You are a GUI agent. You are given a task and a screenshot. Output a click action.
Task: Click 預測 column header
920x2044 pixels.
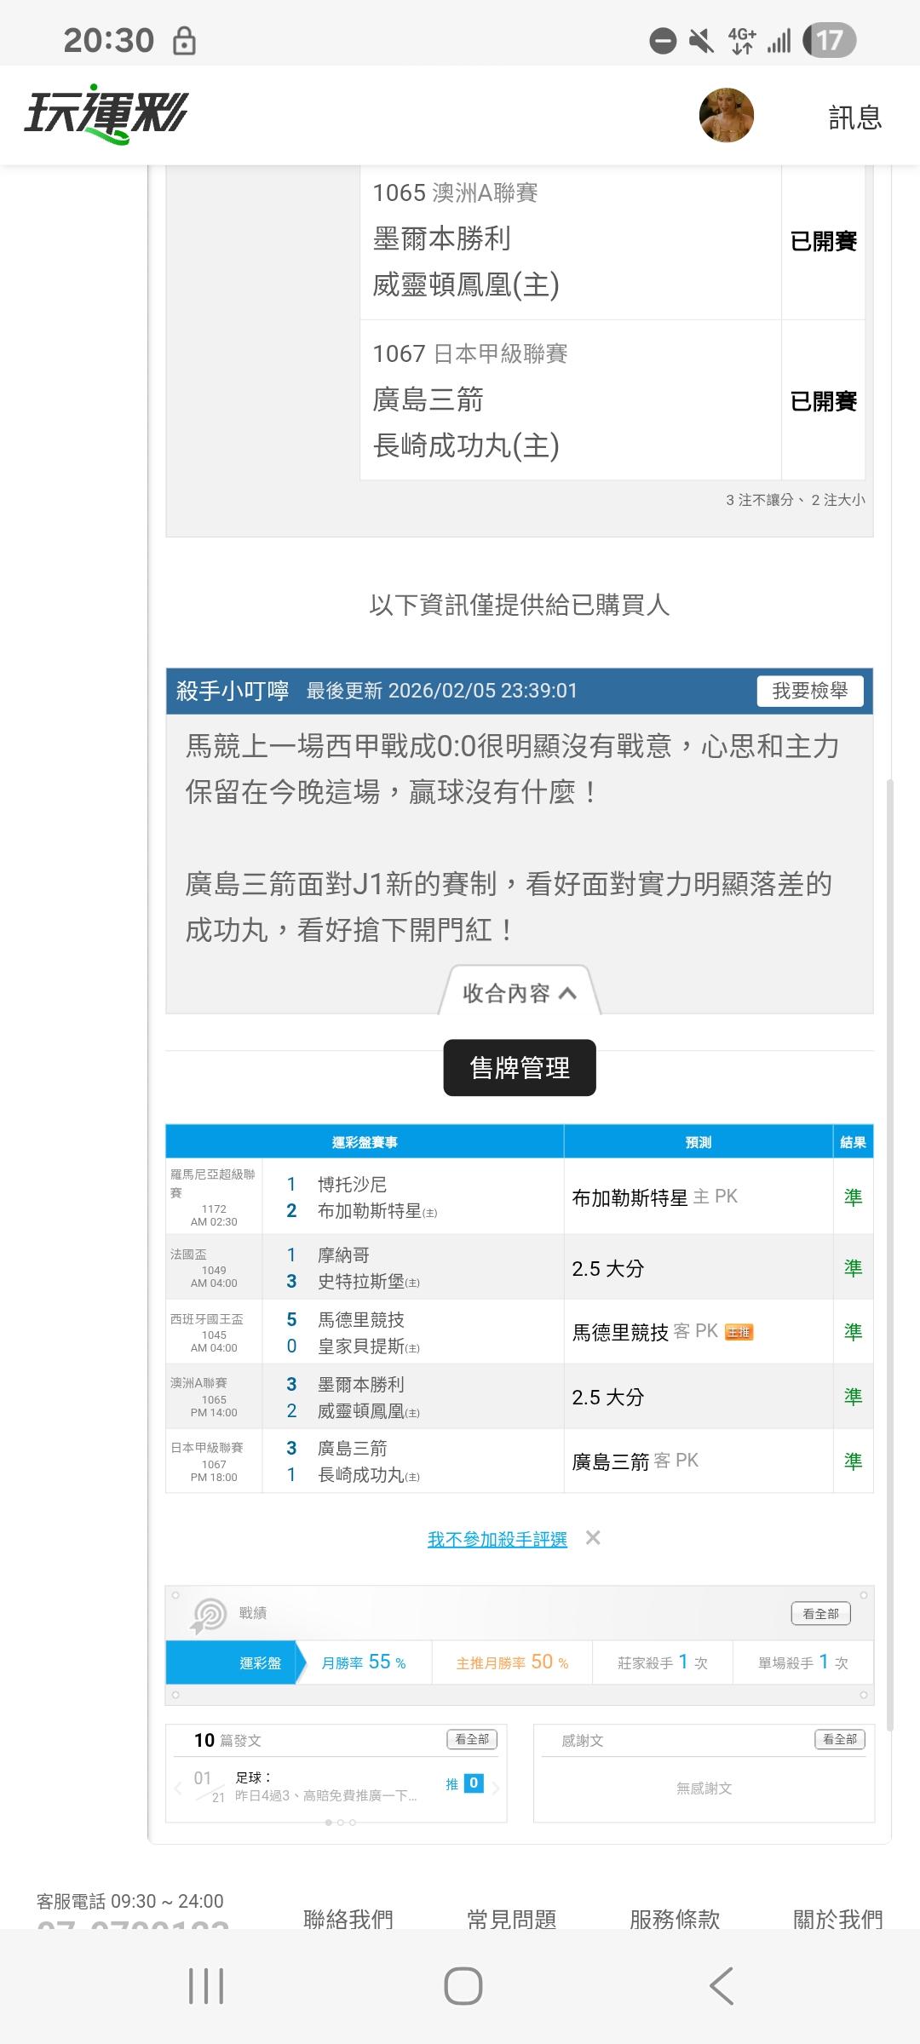point(699,1142)
